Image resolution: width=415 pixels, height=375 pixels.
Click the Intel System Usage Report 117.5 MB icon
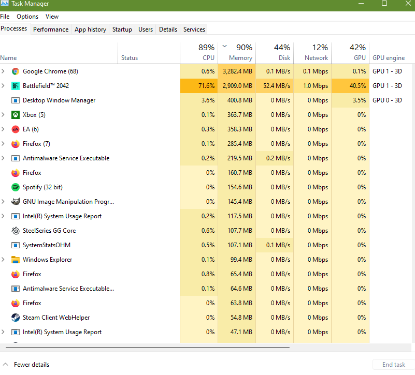[x=16, y=216]
